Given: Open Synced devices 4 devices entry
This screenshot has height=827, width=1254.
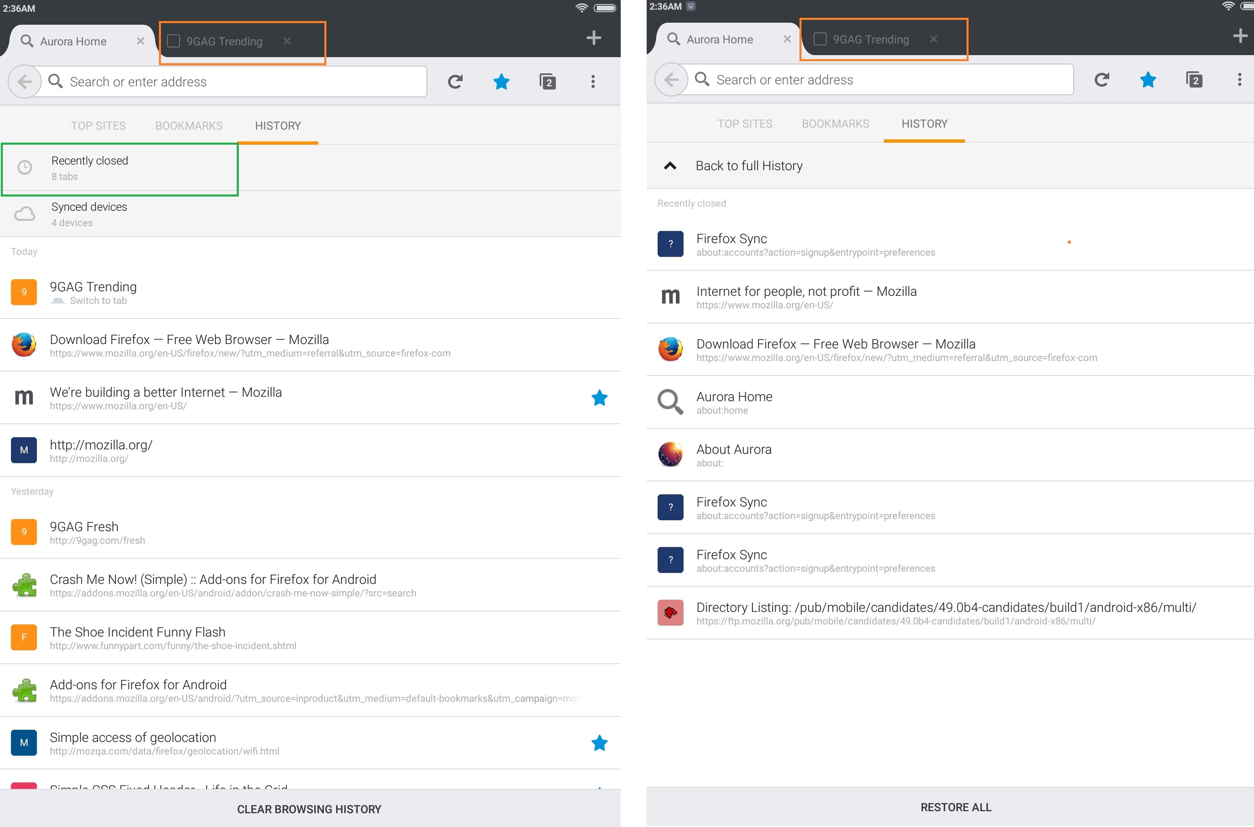Looking at the screenshot, I should point(310,214).
